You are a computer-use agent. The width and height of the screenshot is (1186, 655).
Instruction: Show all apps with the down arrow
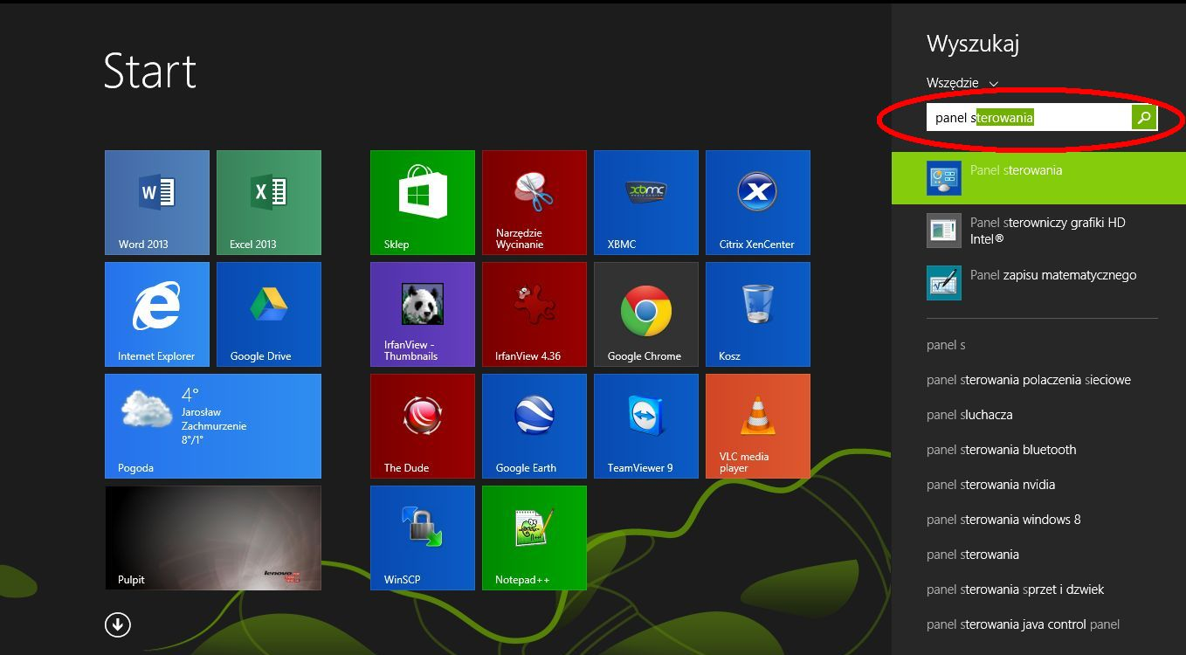[x=118, y=624]
